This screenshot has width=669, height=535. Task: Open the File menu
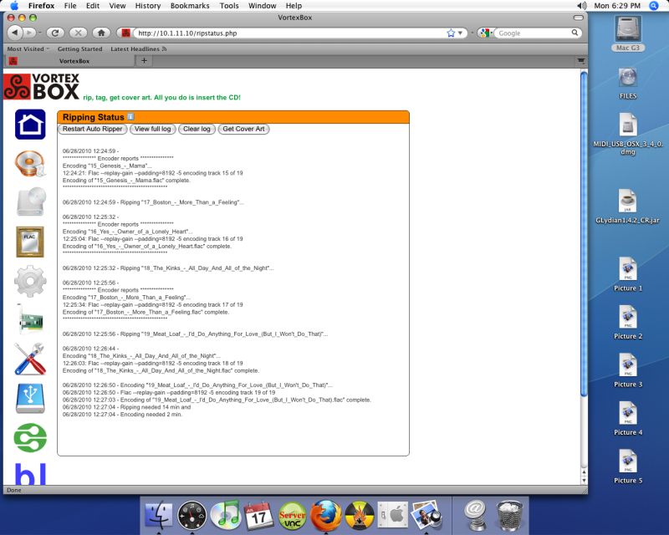pos(70,6)
